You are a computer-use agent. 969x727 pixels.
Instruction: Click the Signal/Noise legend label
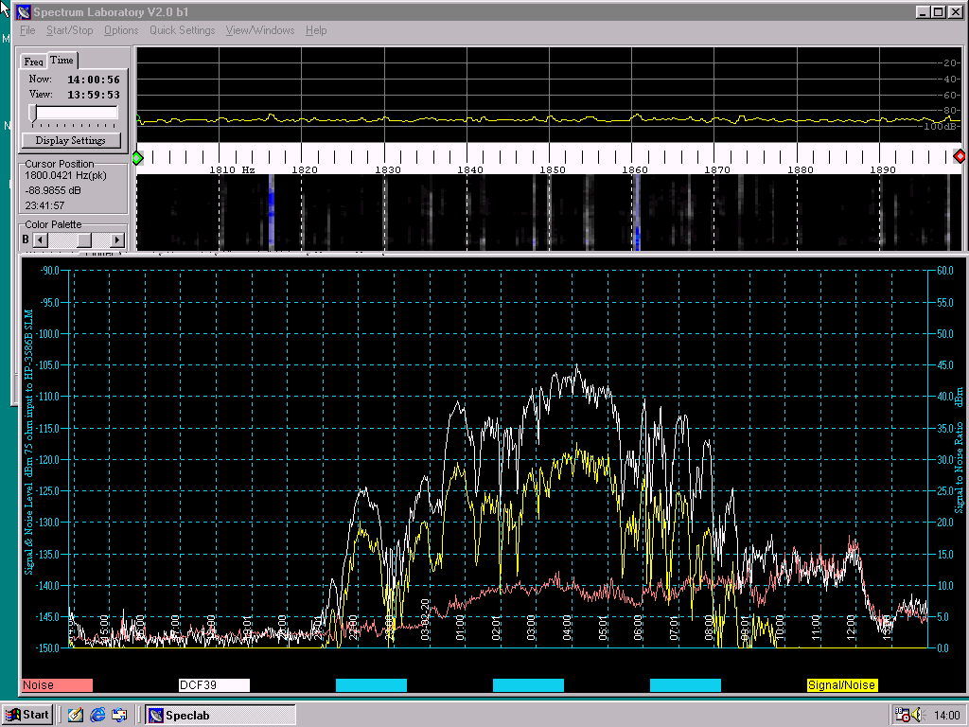pyautogui.click(x=842, y=685)
